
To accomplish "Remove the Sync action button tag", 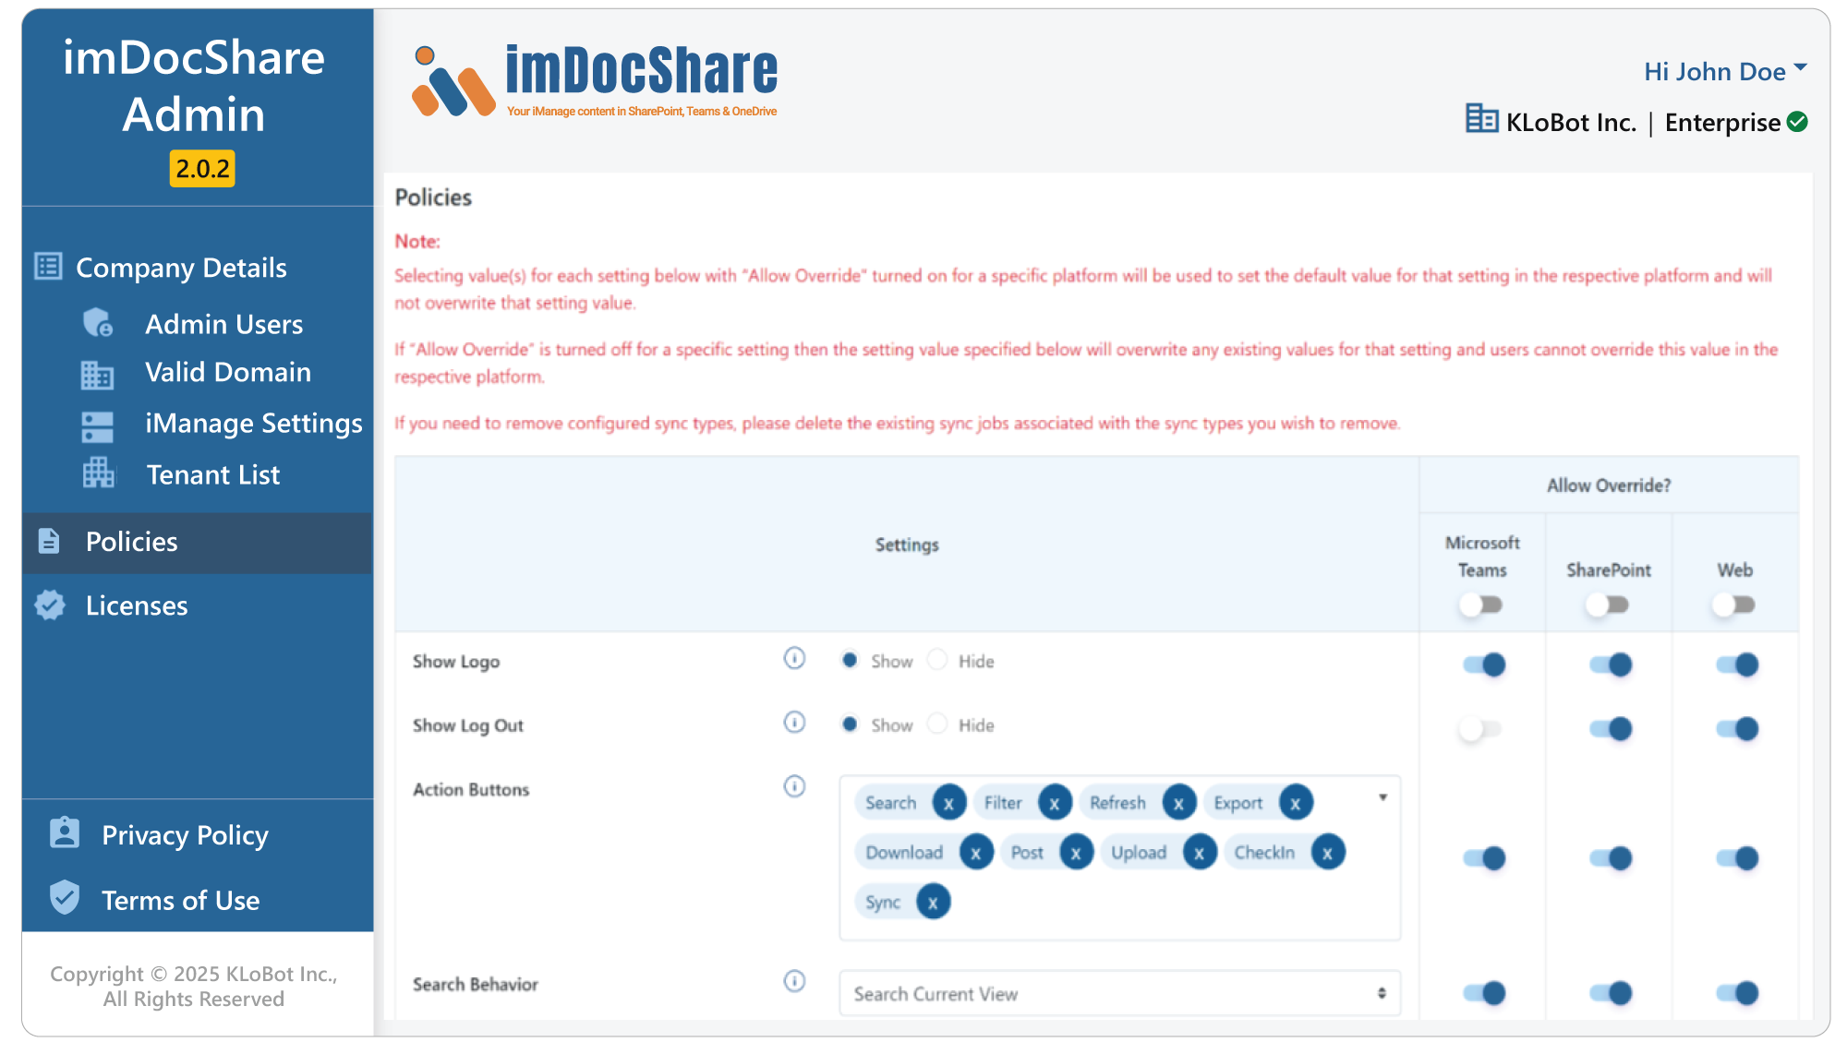I will pos(933,903).
